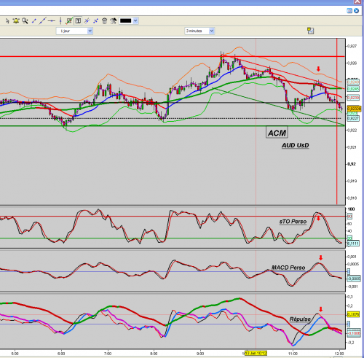The image size is (364, 358).
Task: Open the '3 minutes' timeframe dropdown
Action: pos(199,31)
